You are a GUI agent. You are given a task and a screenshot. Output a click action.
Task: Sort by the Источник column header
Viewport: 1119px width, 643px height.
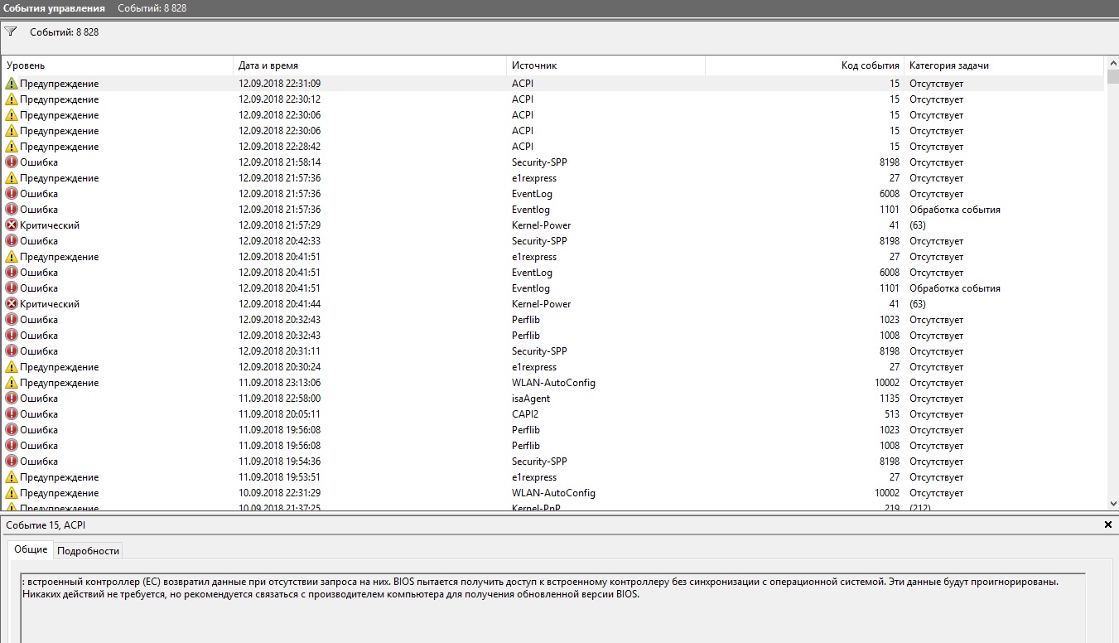tap(606, 65)
